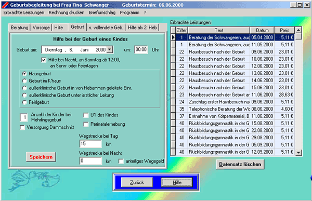
Task: Open the Rechnung drucken menu
Action: pyautogui.click(x=67, y=12)
